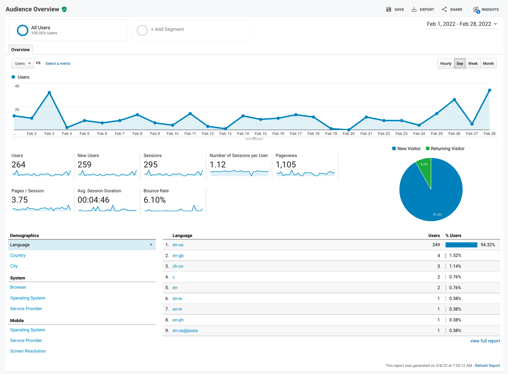The height and width of the screenshot is (374, 508).
Task: Switch chart granularity to Month
Action: point(488,64)
